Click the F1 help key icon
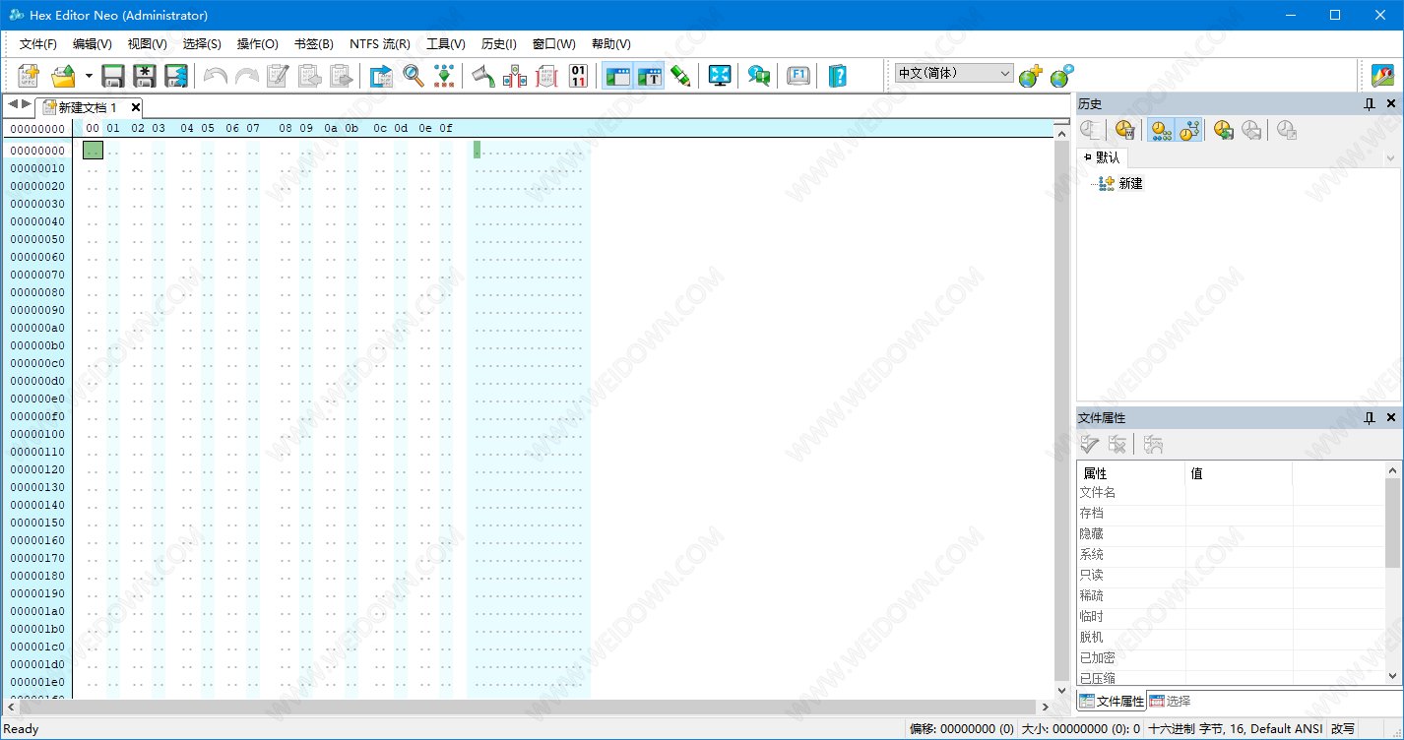1404x740 pixels. pos(798,76)
